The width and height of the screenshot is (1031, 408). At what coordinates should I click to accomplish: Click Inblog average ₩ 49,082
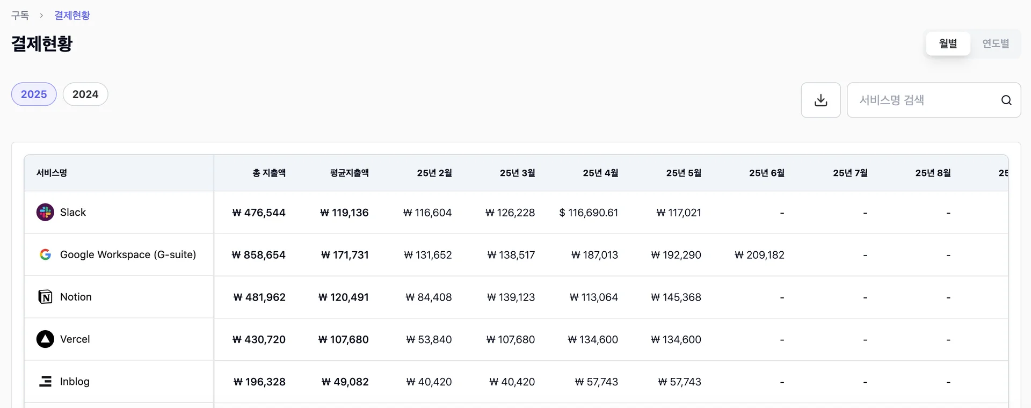coord(345,382)
